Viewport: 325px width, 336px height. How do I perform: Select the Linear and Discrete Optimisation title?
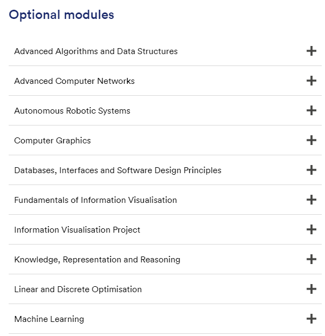coord(78,289)
